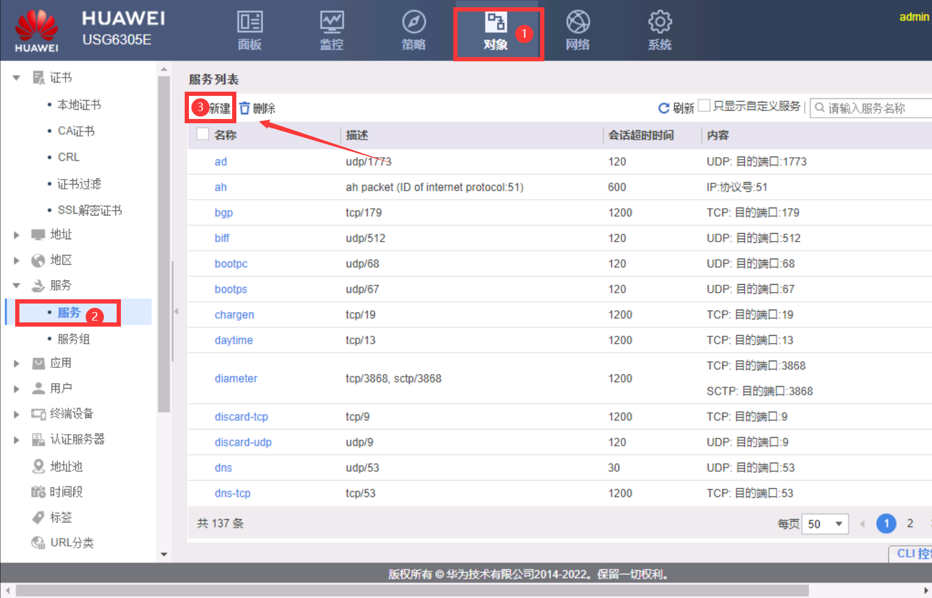Select 服务组 in the sidebar
Viewport: 932px width, 598px height.
[x=74, y=339]
